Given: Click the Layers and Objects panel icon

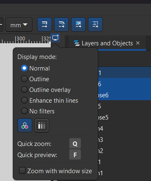Looking at the screenshot, I should [77, 43].
